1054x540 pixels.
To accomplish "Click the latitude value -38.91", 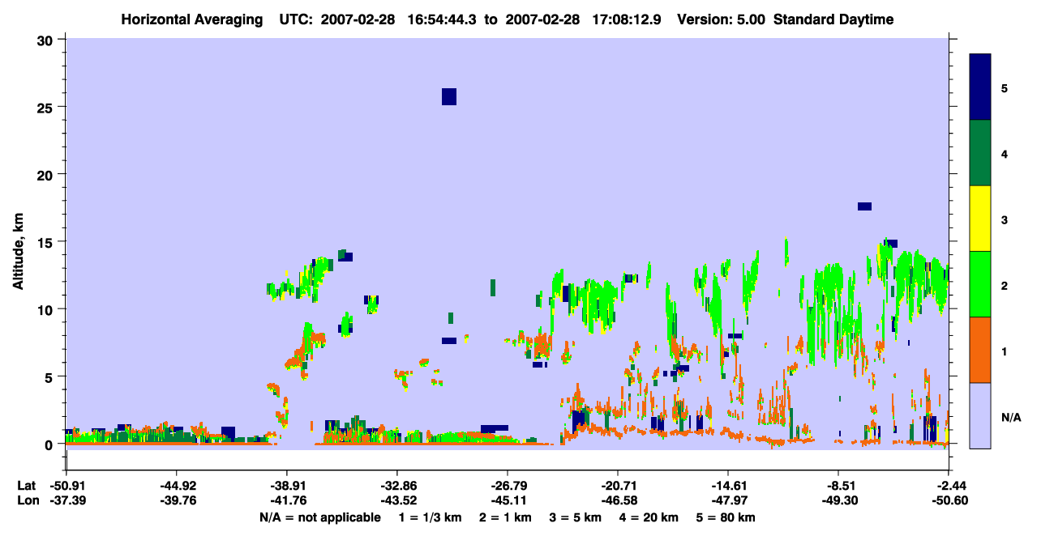I will tap(287, 486).
